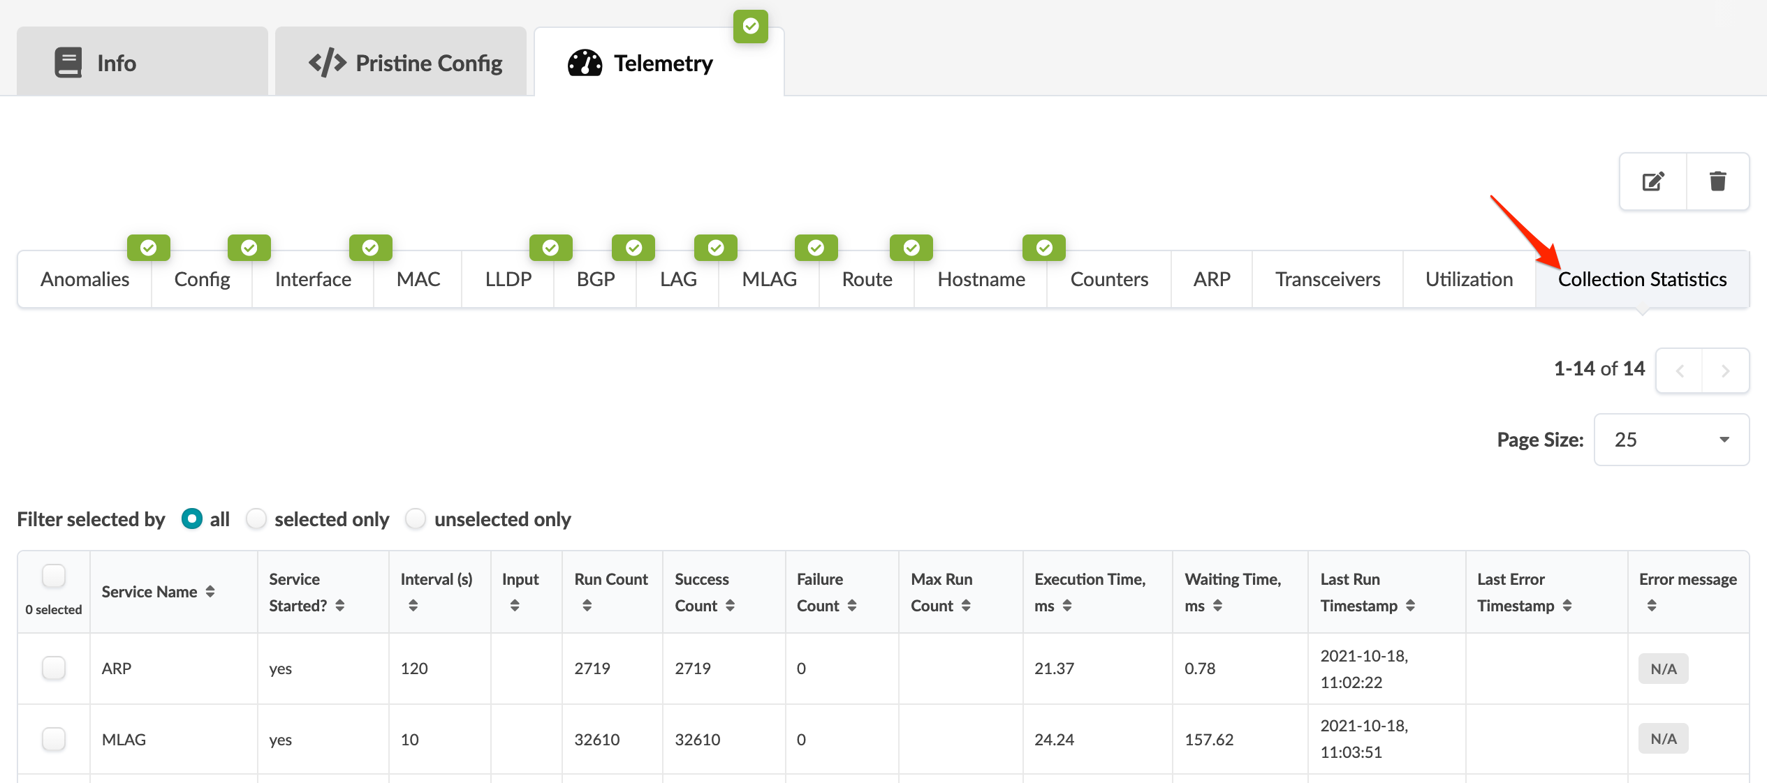Click N/A error message for ARP
1767x783 pixels.
1663,669
